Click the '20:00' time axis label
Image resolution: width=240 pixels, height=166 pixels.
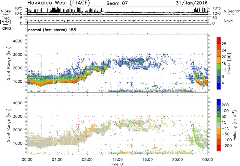click(x=178, y=160)
